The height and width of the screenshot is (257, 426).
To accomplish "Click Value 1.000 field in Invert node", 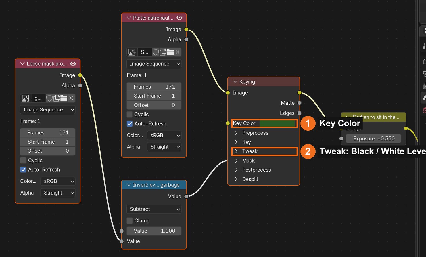I will pyautogui.click(x=154, y=231).
